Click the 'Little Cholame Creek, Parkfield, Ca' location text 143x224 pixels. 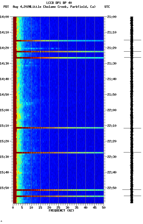tap(62, 7)
